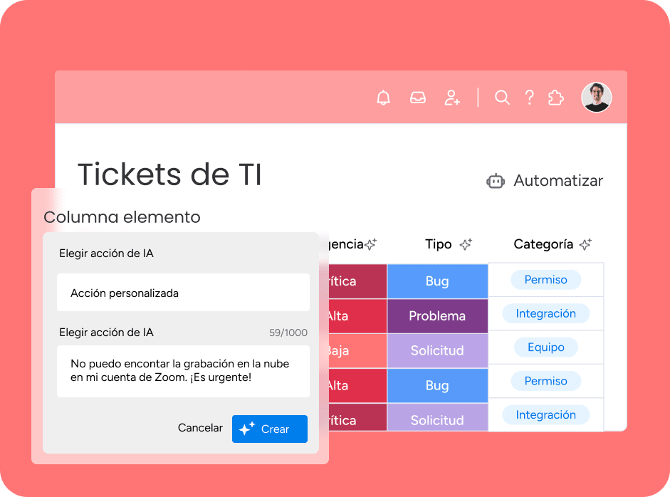This screenshot has width=670, height=497.
Task: Click the AI sparkle next to Categoría
Action: coord(585,244)
